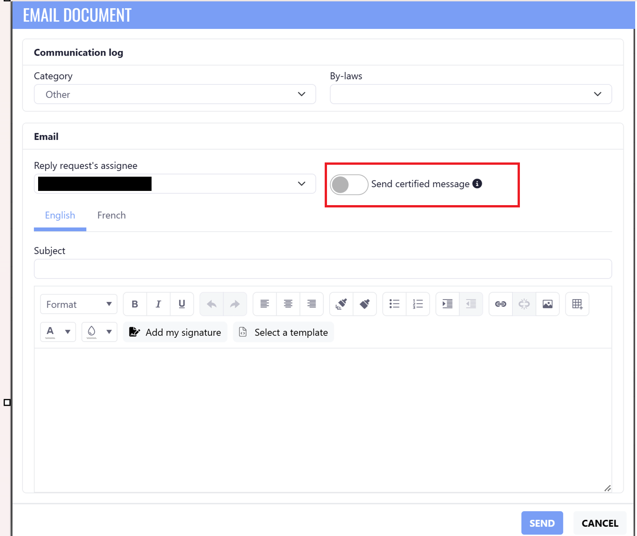Click the info icon beside certified message

tap(477, 184)
